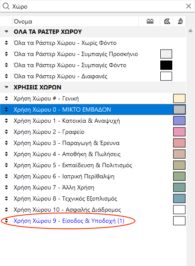Select Χρήση Χώρου 9 - Είσοδος & Υποδοχή (1)
The width and height of the screenshot is (195, 266).
pos(93,221)
